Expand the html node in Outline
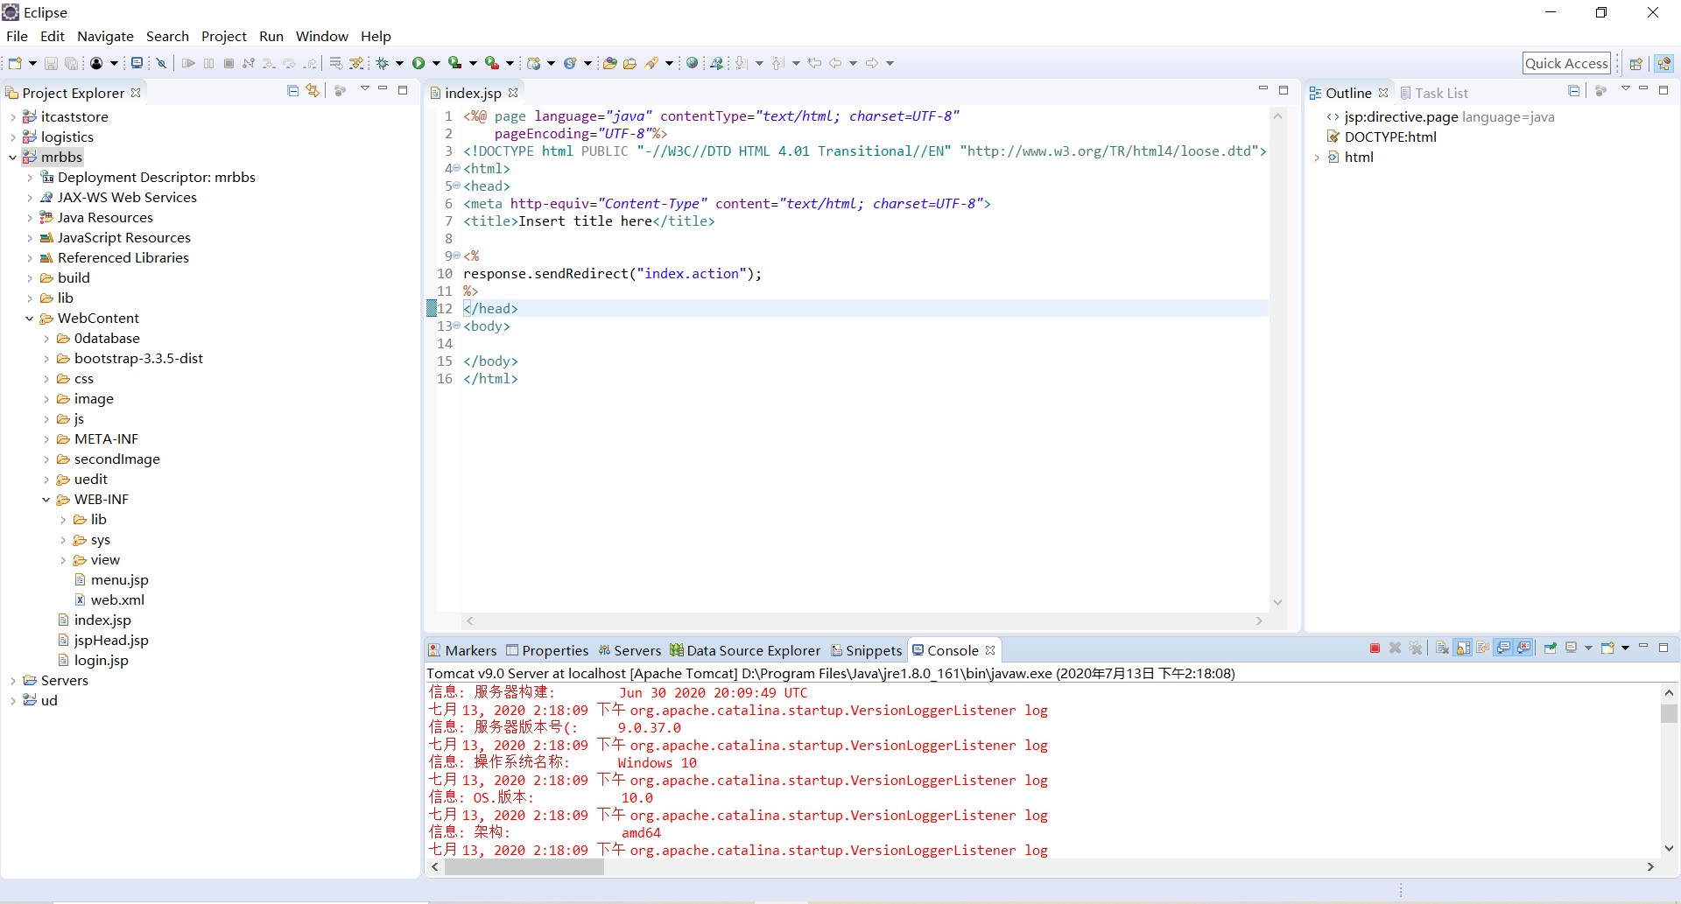 tap(1317, 158)
